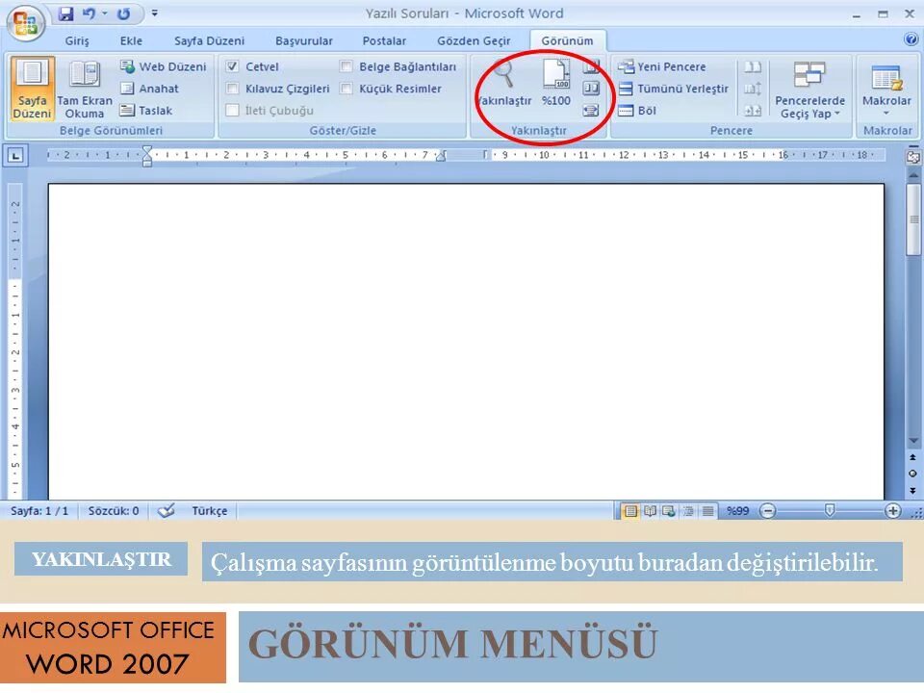
Task: Select outline view in status bar
Action: pos(688,511)
